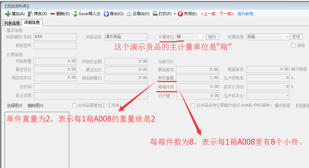Click the red 关闭(E) close icon

[180, 14]
